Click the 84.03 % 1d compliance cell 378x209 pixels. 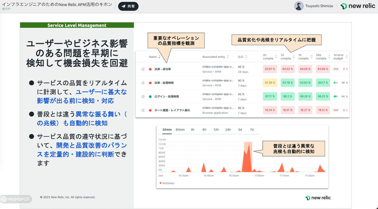[x=288, y=69]
